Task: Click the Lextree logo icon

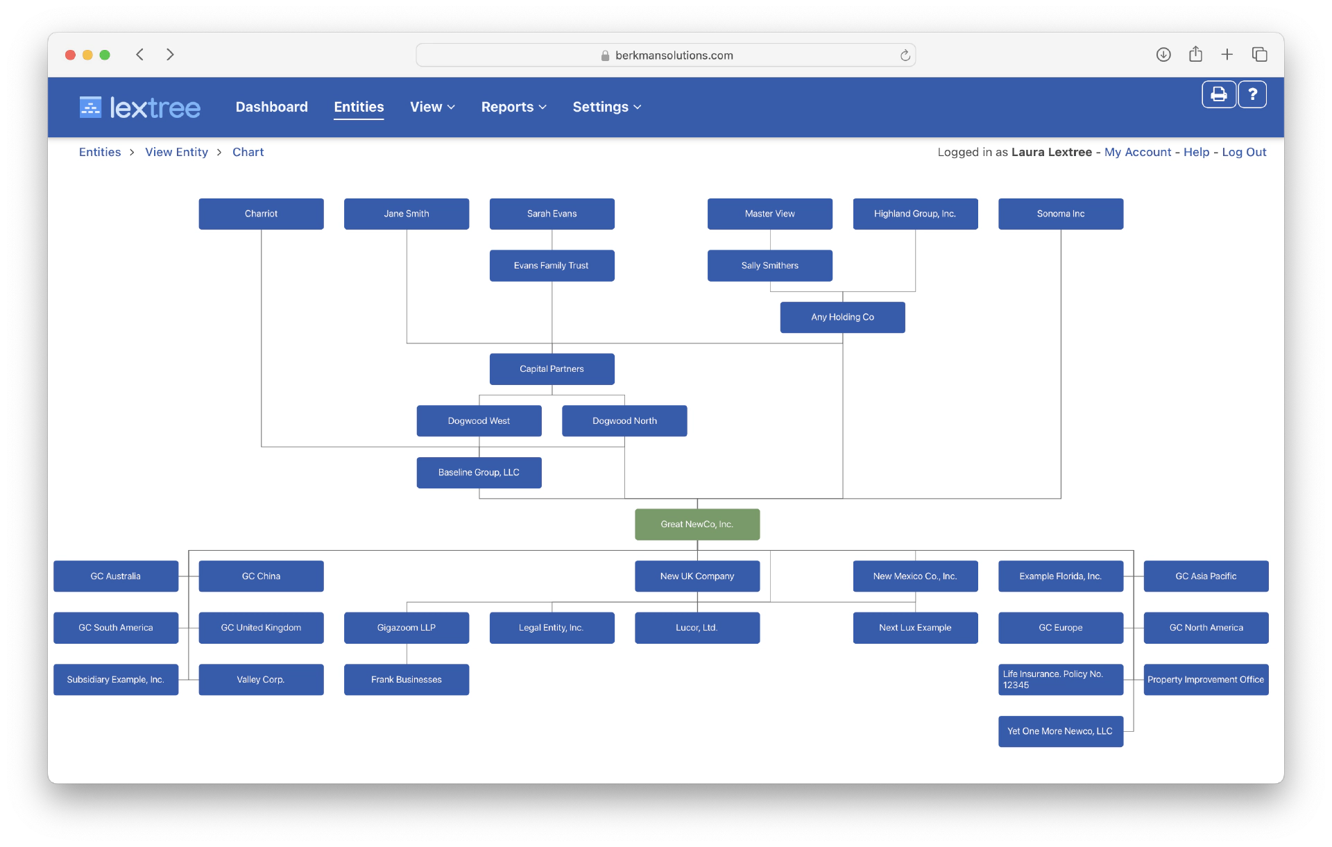Action: [x=87, y=107]
